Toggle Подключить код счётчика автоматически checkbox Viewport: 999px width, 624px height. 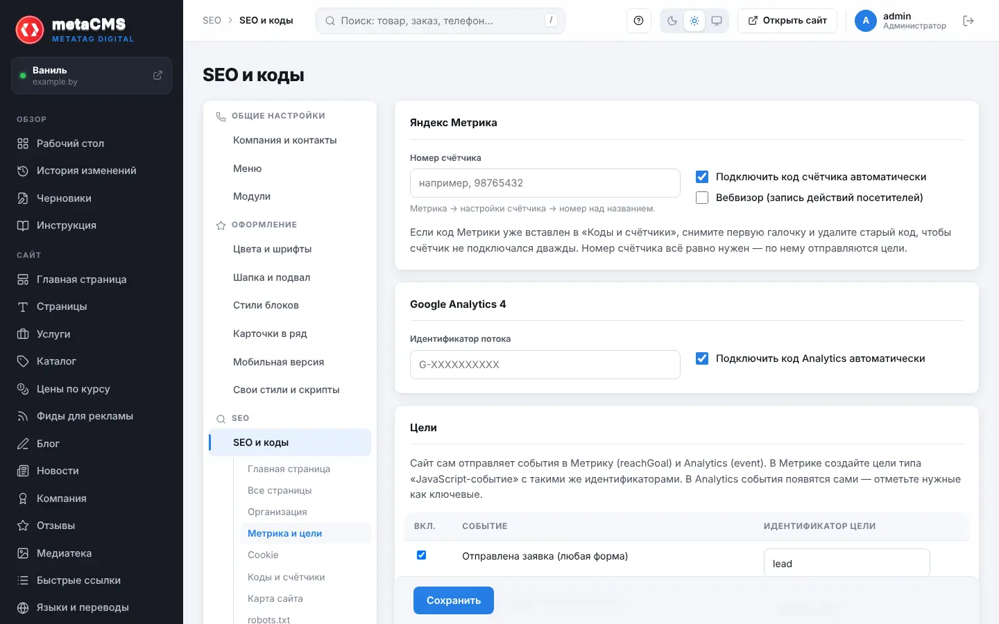[702, 177]
